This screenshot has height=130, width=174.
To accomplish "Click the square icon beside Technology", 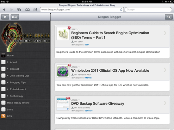I will [x=3, y=96].
